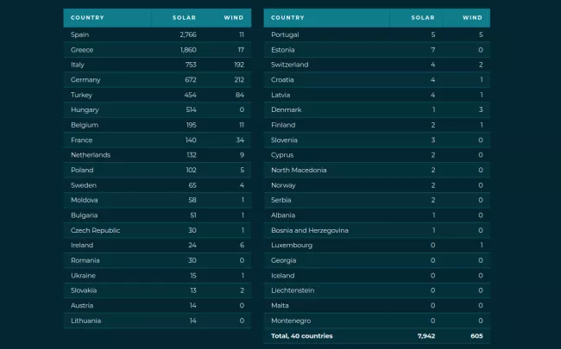Select France's wind value 34
This screenshot has width=561, height=349.
pos(240,140)
